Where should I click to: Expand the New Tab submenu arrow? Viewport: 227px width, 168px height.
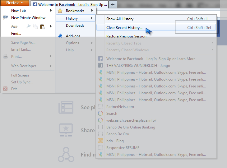(51, 11)
